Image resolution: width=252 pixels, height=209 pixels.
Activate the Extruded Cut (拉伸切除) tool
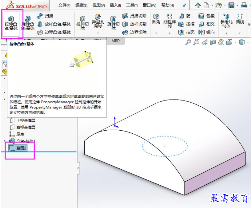[82, 23]
